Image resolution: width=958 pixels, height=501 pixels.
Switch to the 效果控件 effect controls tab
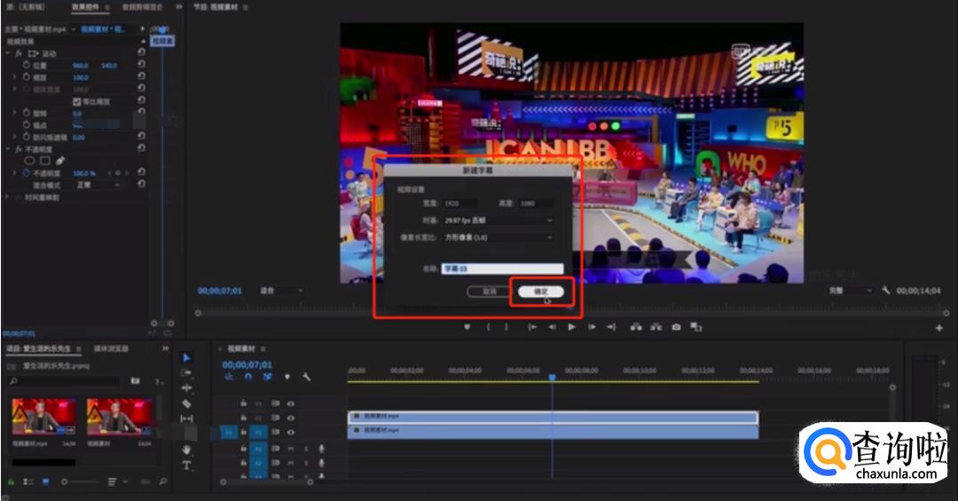(x=84, y=6)
